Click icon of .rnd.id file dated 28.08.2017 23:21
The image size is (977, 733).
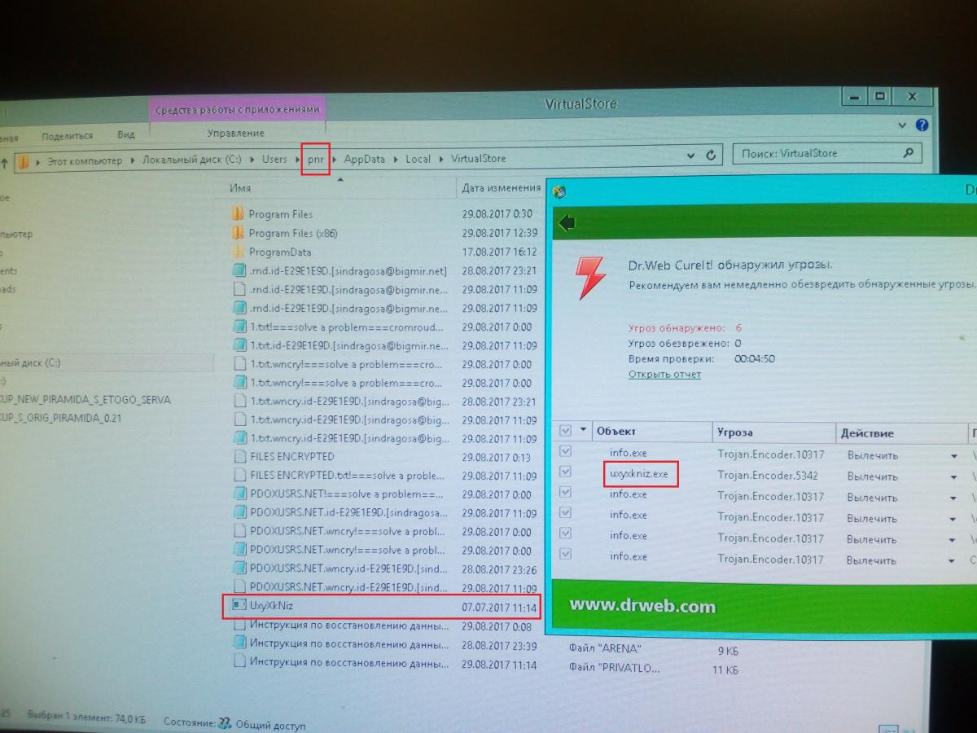click(x=239, y=270)
